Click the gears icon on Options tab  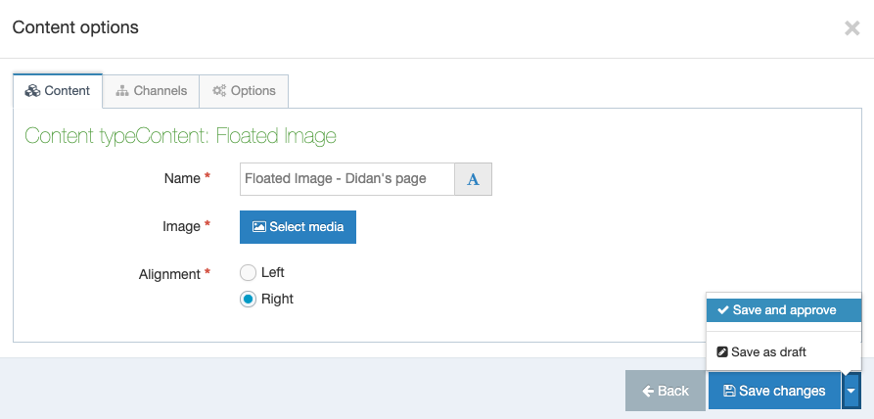pyautogui.click(x=219, y=91)
